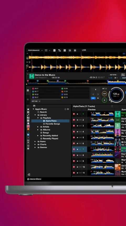The width and height of the screenshot is (126, 226).
Task: Click the log out icon at sidebar bottom
Action: click(29, 174)
